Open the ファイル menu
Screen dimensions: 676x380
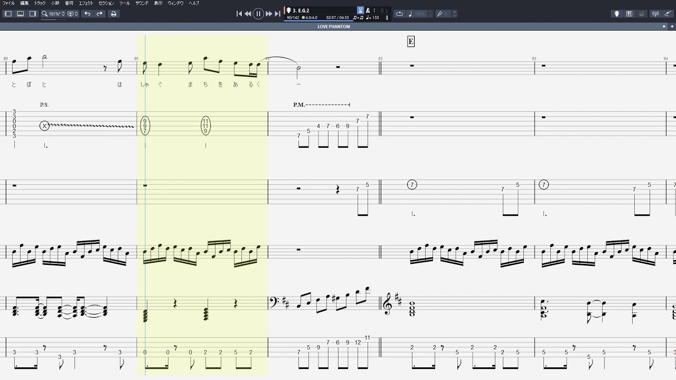8,3
